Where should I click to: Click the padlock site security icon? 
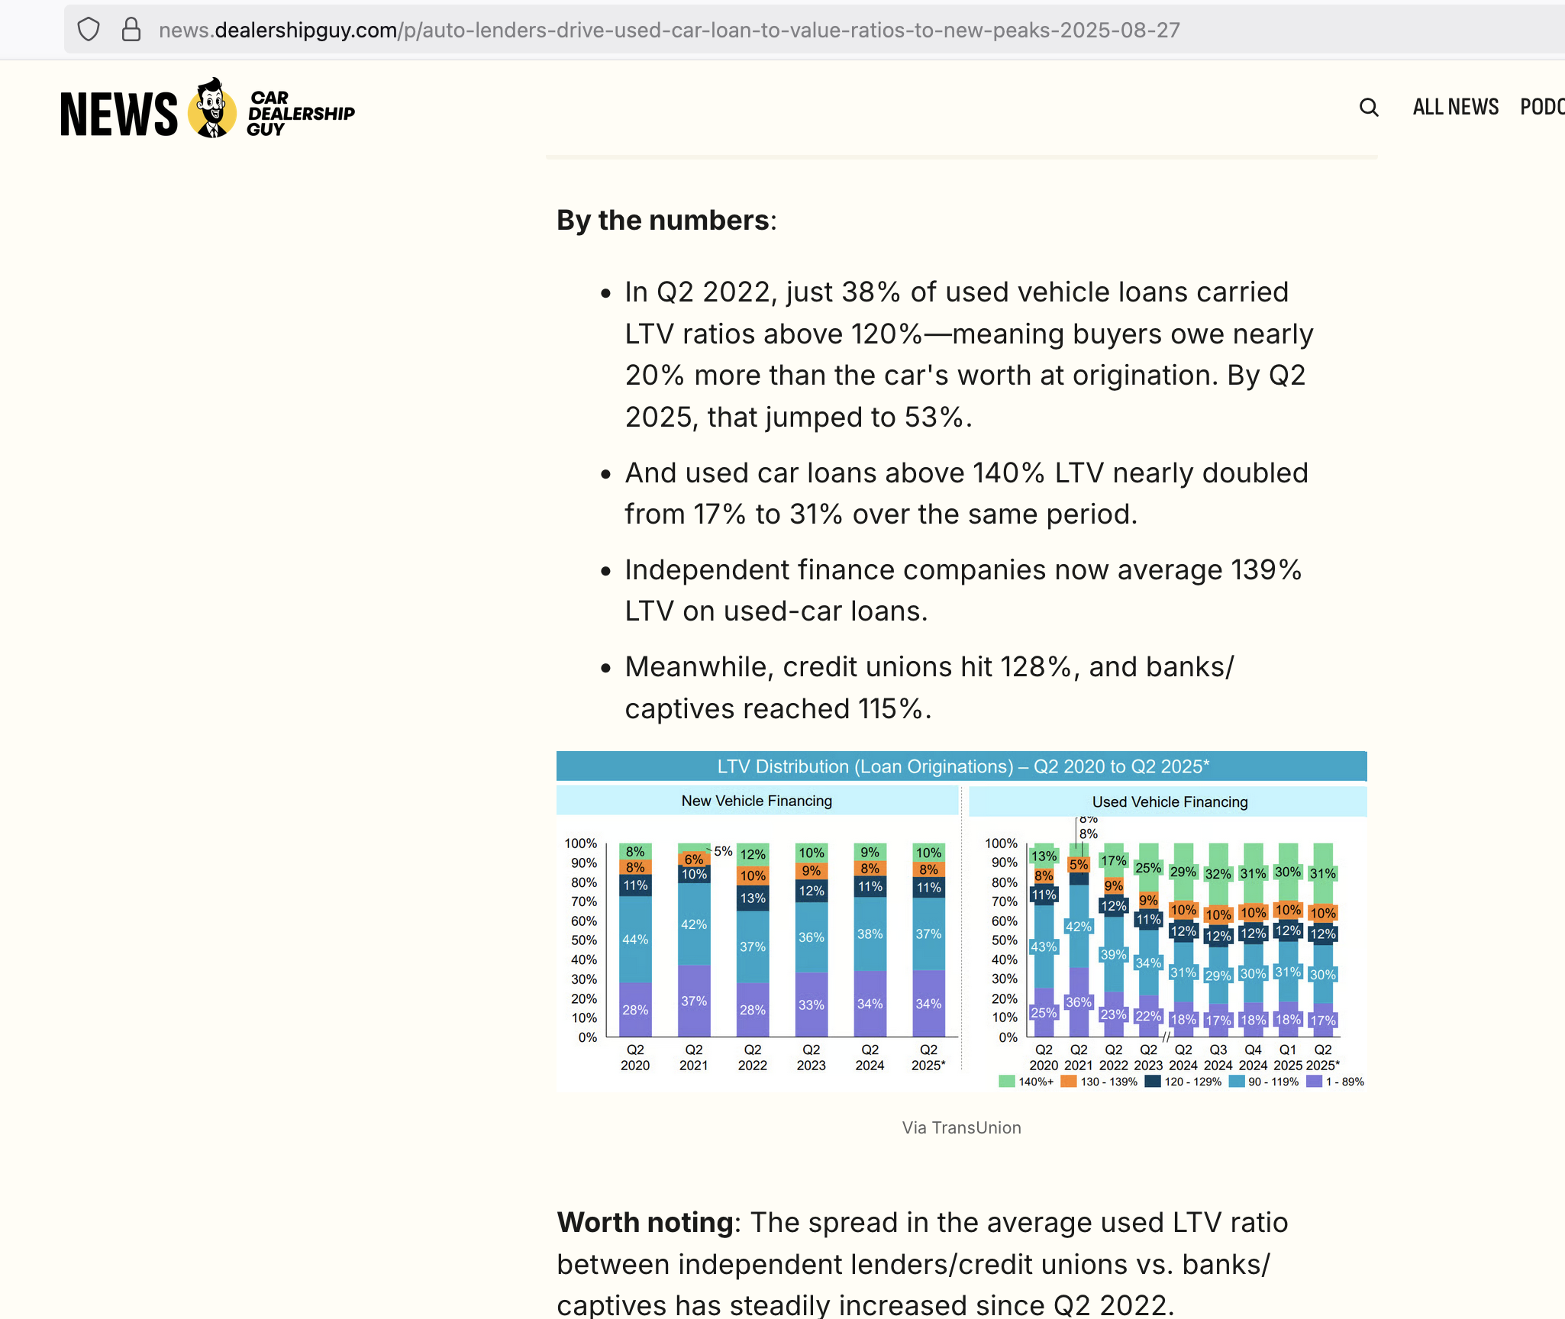point(131,30)
